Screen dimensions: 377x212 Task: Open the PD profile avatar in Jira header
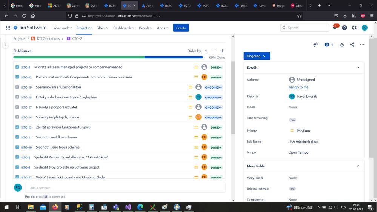click(x=365, y=28)
